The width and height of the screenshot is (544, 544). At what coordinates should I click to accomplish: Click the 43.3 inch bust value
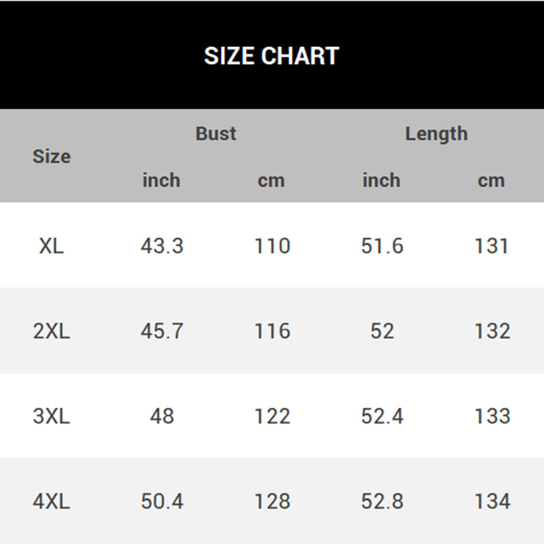point(162,245)
